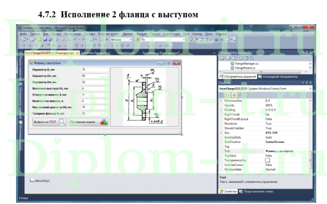
Task: Expand the Padding property
Action: click(221, 110)
